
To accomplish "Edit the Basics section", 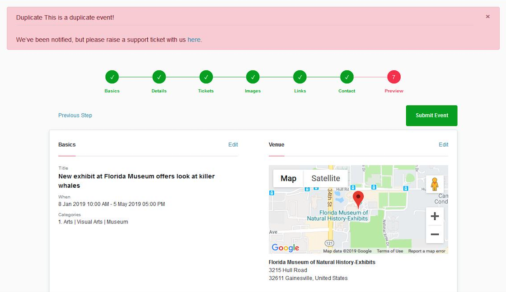I will click(233, 145).
